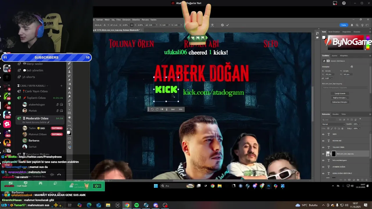Click the Photoshop search magnifier icon

(357, 25)
